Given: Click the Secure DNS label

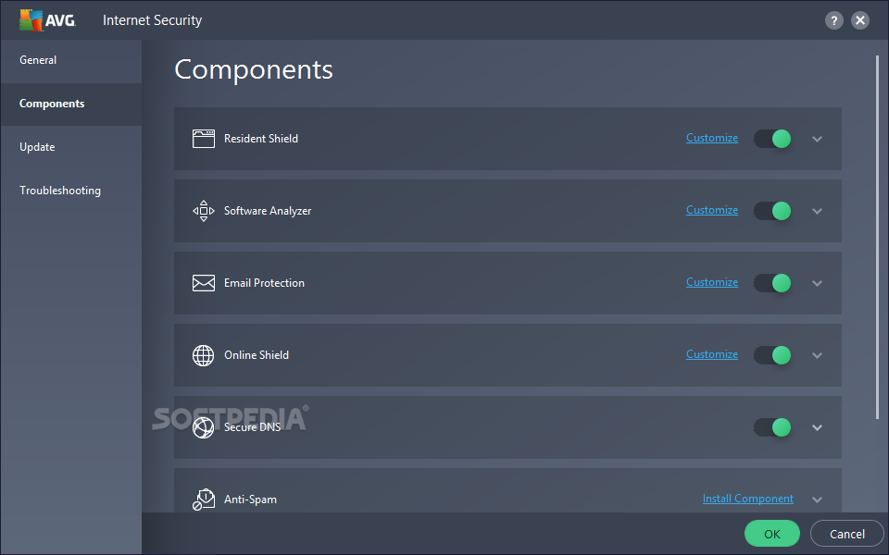Looking at the screenshot, I should pos(252,427).
